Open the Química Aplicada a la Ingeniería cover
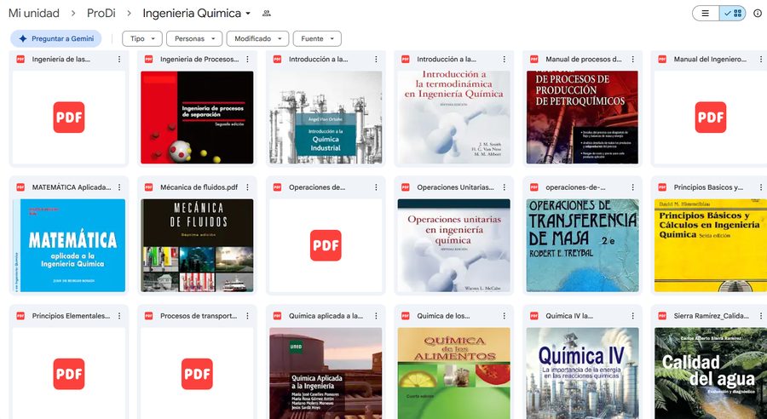Screen dimensions: 767x419 pos(326,373)
